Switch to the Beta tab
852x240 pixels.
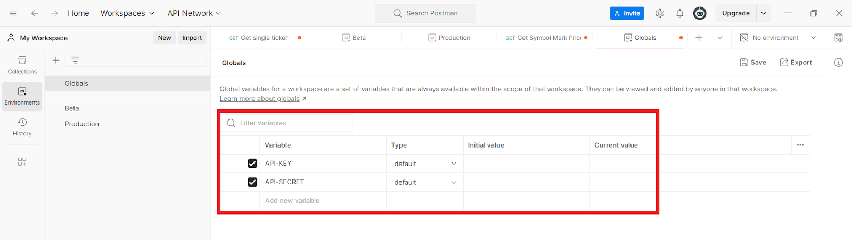(354, 38)
